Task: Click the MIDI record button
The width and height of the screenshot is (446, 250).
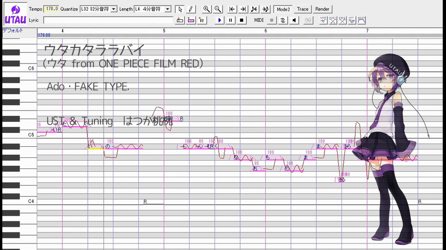Action: (x=272, y=20)
